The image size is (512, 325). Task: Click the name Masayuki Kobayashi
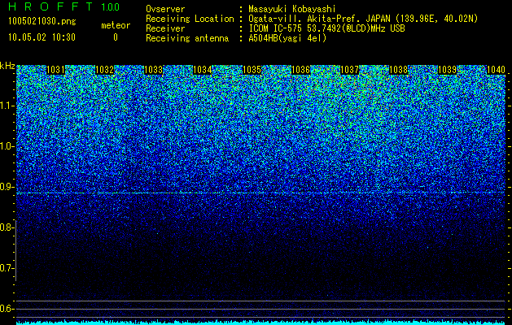pyautogui.click(x=292, y=9)
